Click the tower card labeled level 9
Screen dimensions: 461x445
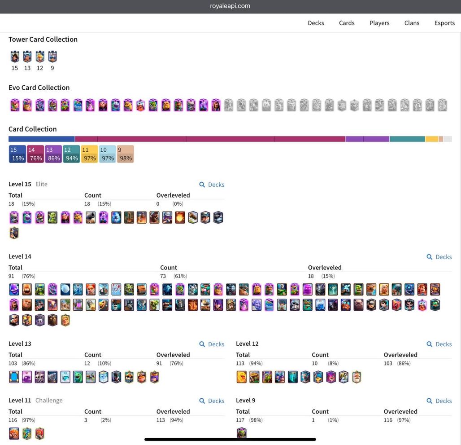pyautogui.click(x=52, y=57)
